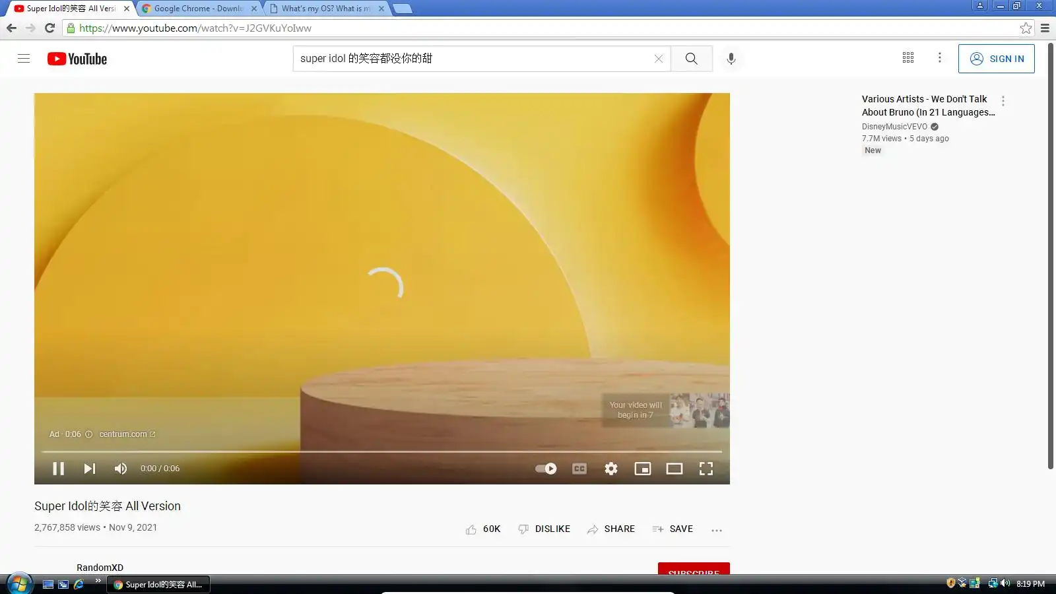Click the upcoming video preview thumbnail
This screenshot has width=1056, height=594.
(x=700, y=411)
